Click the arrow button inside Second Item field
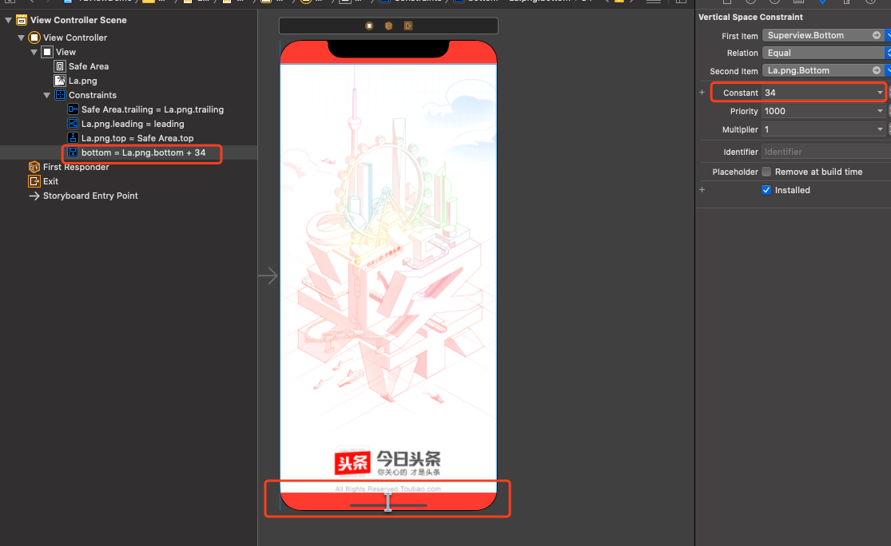This screenshot has height=546, width=891. (877, 70)
